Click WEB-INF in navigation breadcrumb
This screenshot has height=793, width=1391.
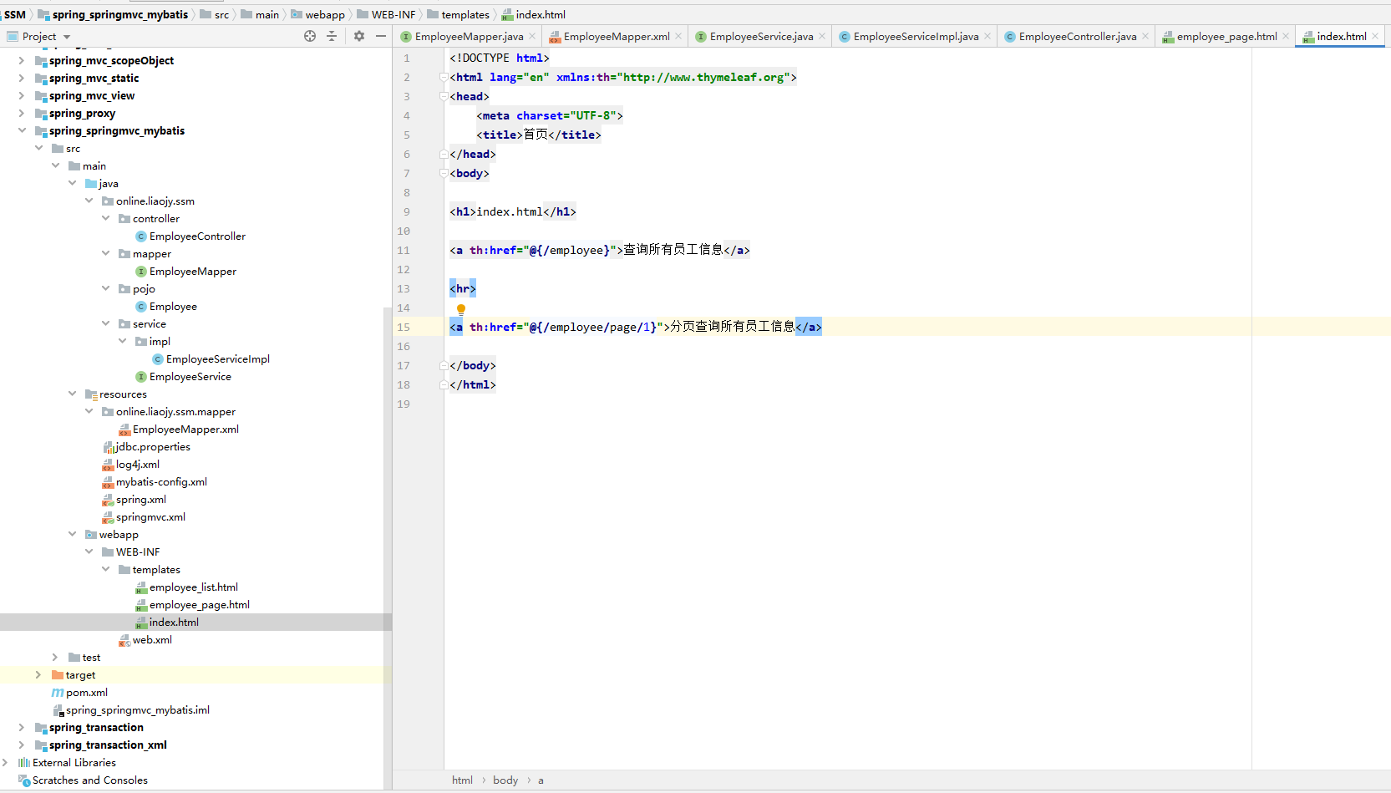point(393,14)
